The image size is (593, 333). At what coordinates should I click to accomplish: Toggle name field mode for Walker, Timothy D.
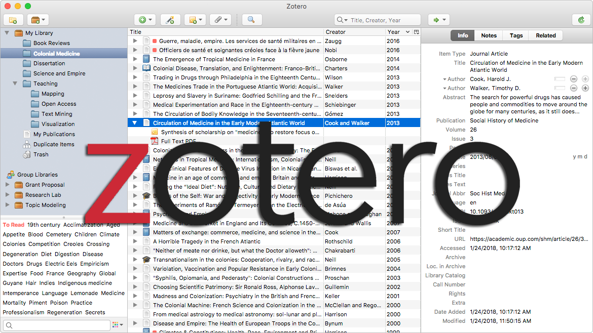(560, 88)
